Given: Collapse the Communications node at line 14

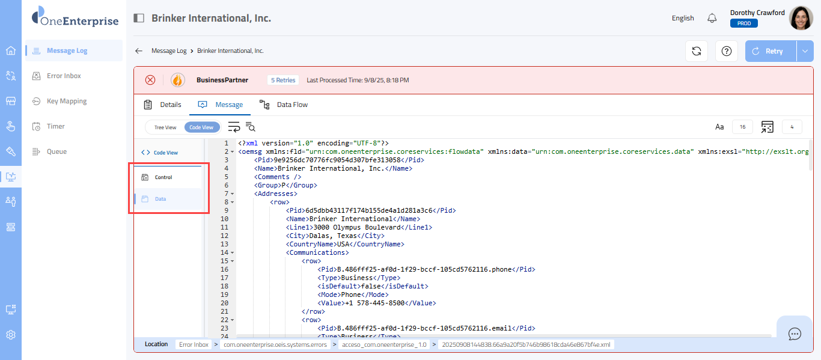Looking at the screenshot, I should pyautogui.click(x=233, y=253).
